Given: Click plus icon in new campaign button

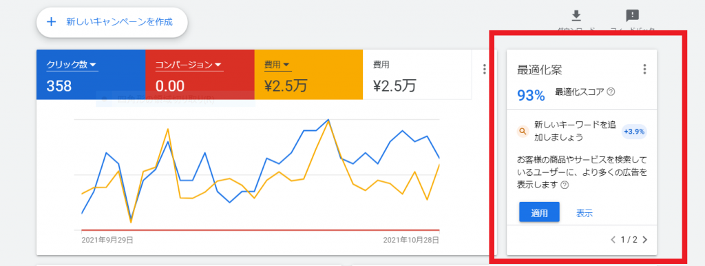Looking at the screenshot, I should (51, 21).
